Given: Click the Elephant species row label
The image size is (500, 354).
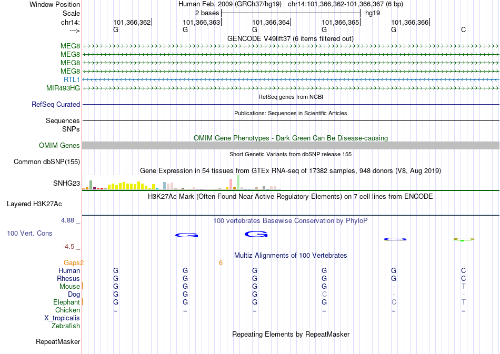Looking at the screenshot, I should point(66,302).
